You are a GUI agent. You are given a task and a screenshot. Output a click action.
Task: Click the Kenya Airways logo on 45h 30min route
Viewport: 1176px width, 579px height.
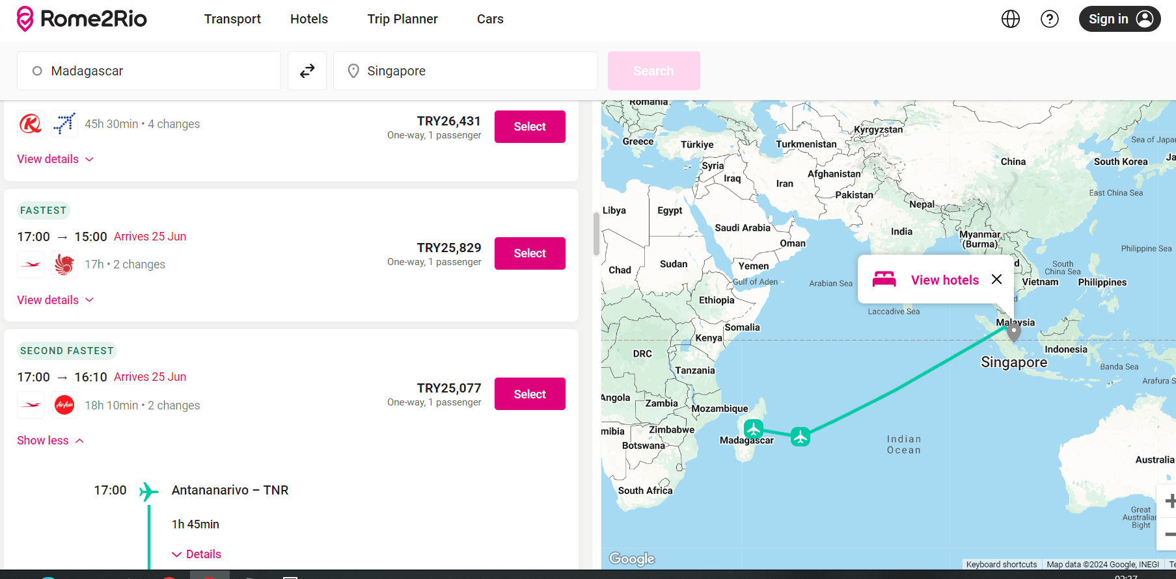coord(31,123)
